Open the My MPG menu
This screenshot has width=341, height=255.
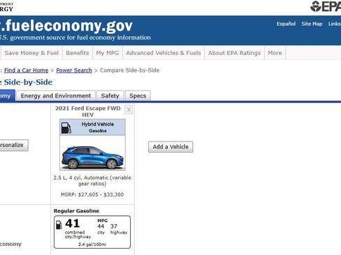tap(108, 53)
